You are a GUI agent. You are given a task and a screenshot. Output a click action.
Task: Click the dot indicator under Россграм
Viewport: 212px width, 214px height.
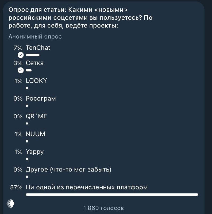(x=26, y=105)
